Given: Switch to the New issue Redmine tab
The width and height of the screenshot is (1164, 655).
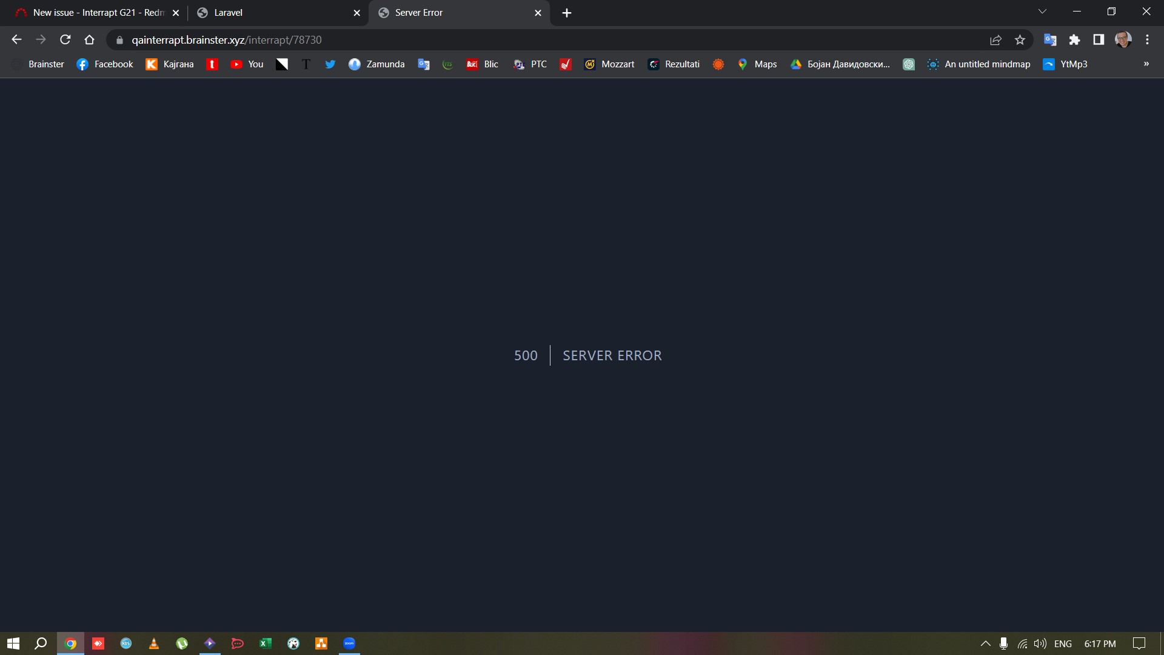Looking at the screenshot, I should point(91,13).
